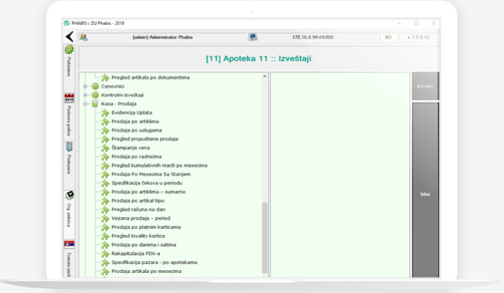Click the admin user icon
The height and width of the screenshot is (293, 504).
coord(84,37)
